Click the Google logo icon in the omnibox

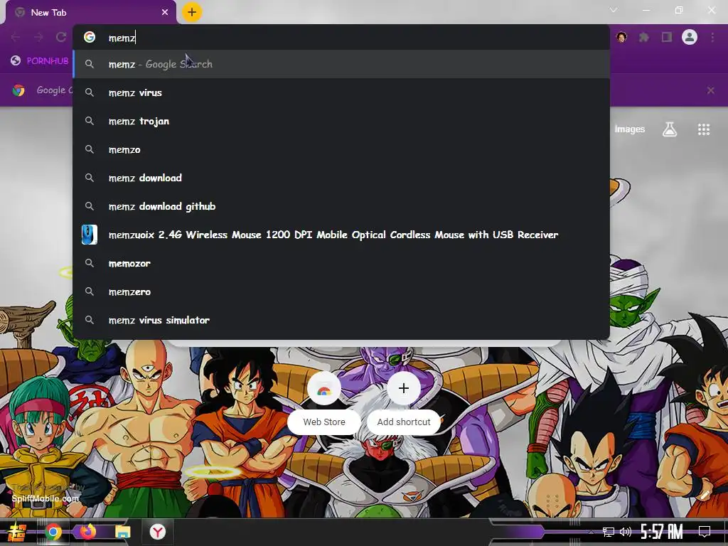click(90, 37)
